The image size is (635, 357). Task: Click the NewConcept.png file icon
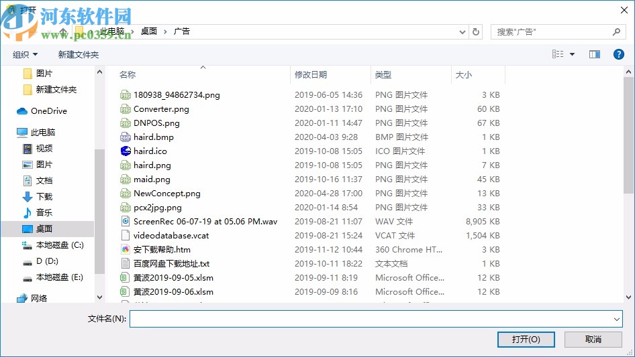click(126, 194)
